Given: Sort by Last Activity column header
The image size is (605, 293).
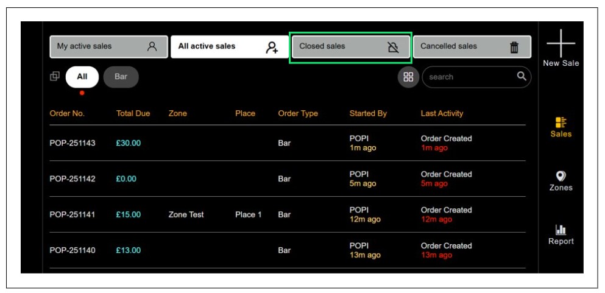Looking at the screenshot, I should [x=442, y=113].
